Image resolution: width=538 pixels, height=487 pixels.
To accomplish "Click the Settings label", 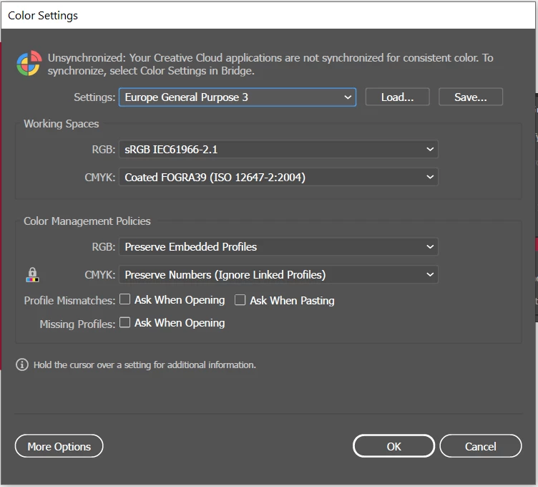I will tap(94, 97).
